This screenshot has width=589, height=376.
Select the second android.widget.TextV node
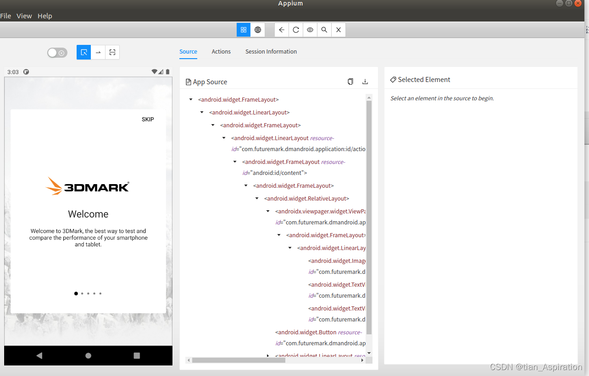(337, 314)
